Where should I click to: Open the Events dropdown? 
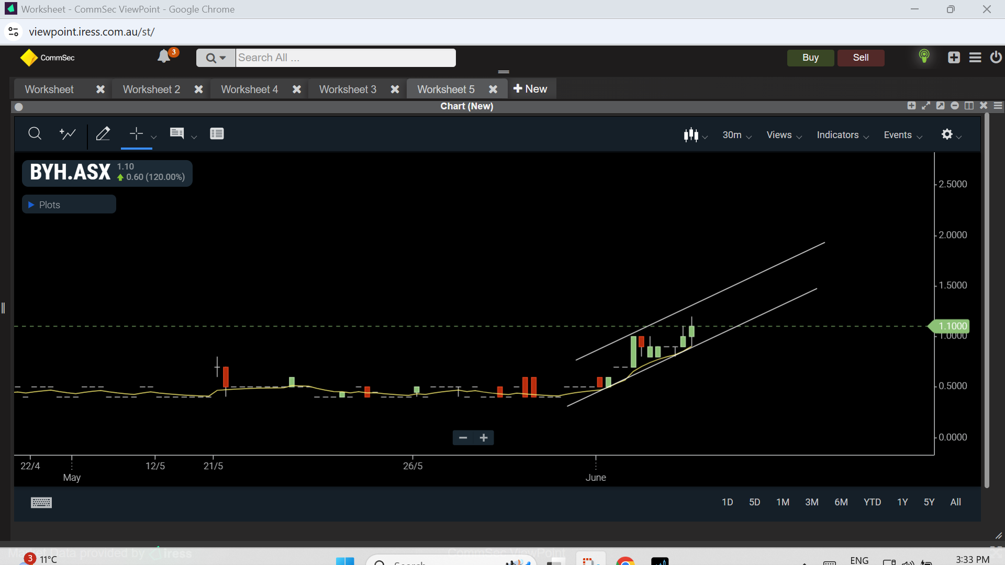(x=903, y=135)
